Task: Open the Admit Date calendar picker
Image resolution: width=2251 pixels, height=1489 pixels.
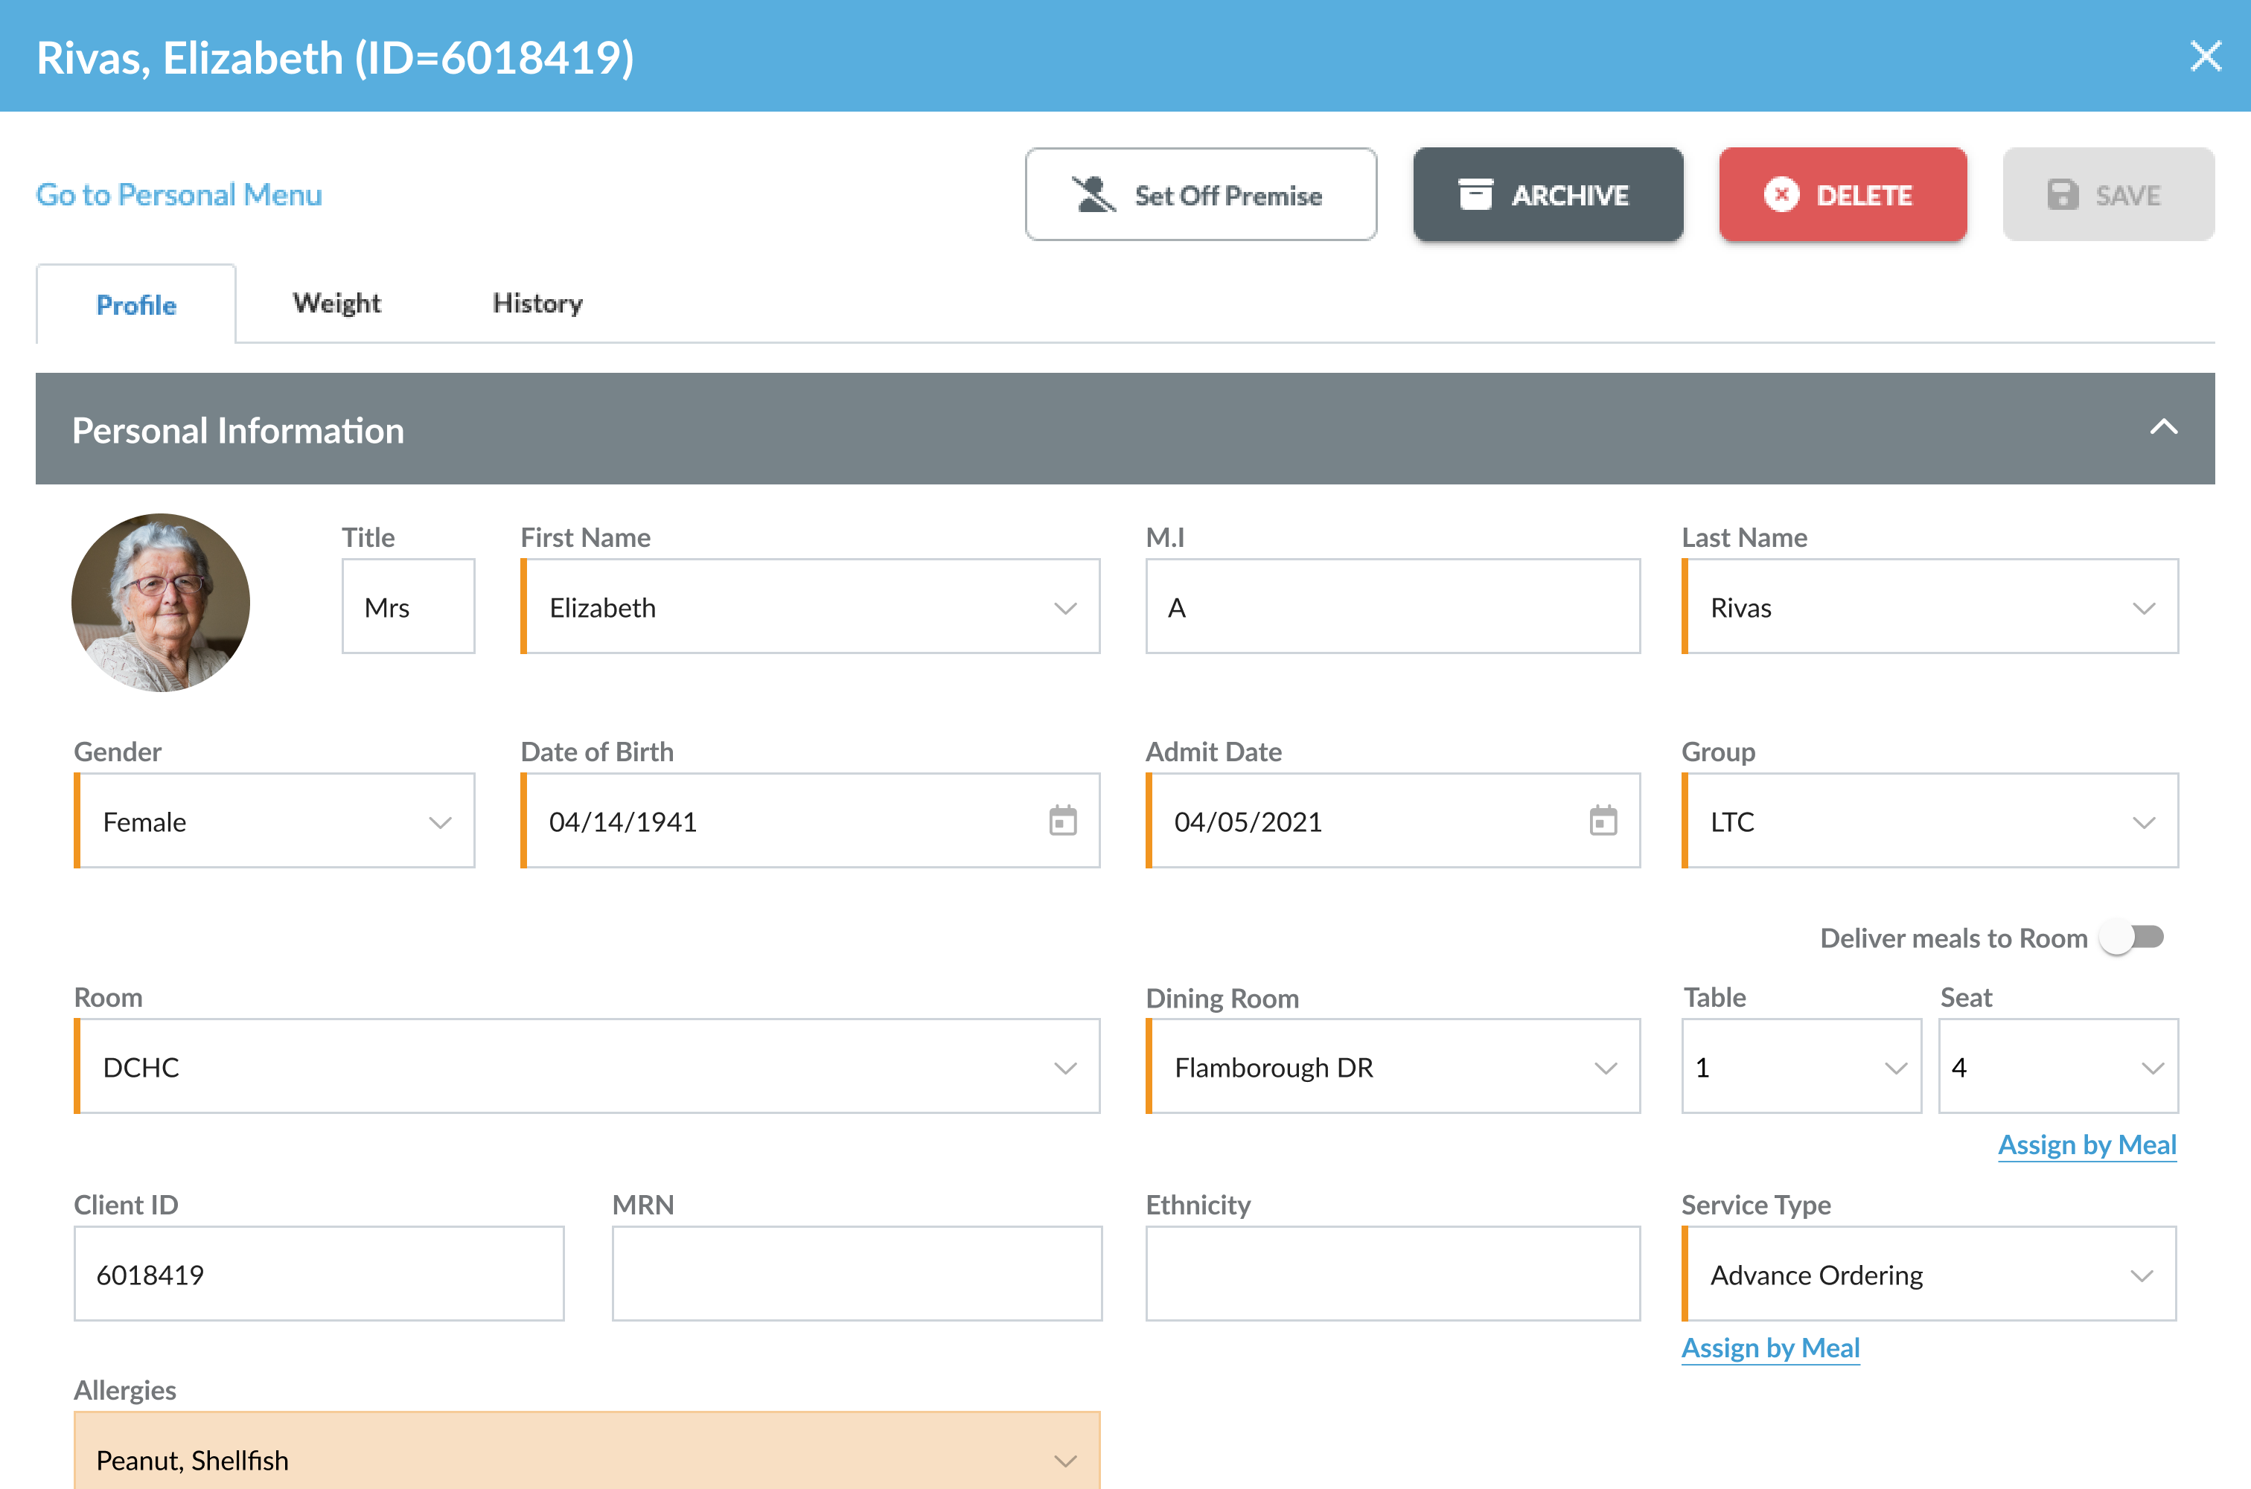Action: point(1603,821)
